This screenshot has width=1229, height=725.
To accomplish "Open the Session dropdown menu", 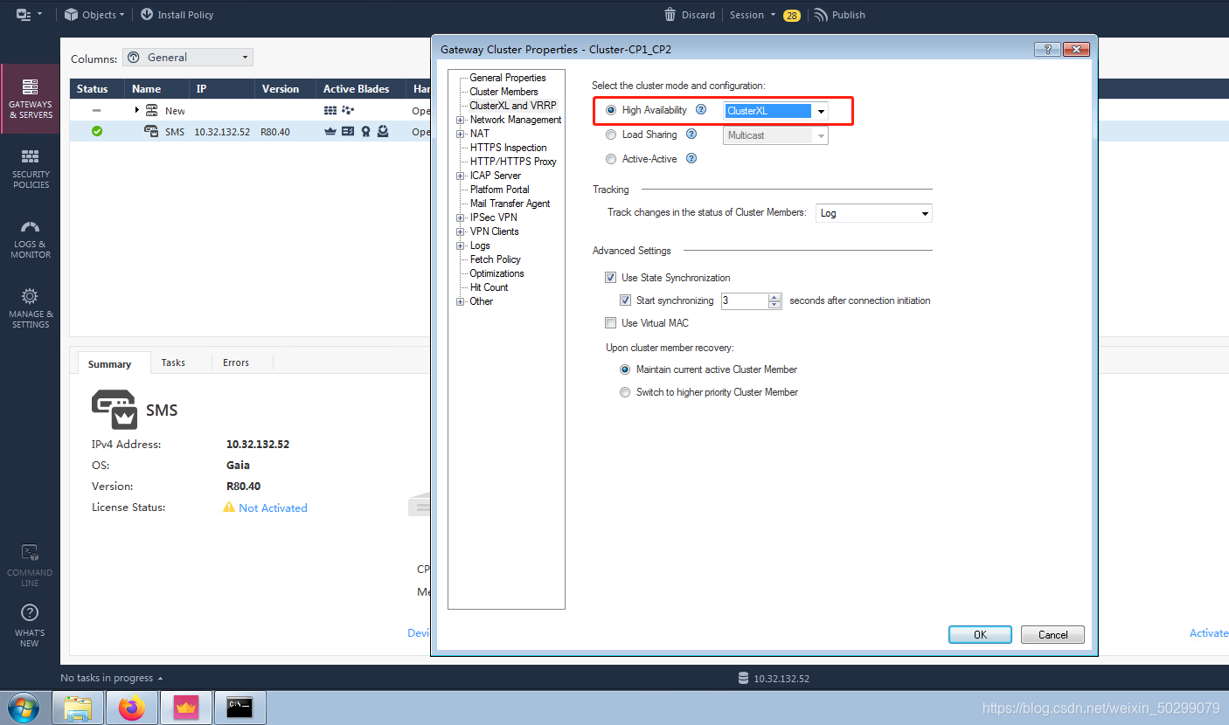I will point(753,15).
